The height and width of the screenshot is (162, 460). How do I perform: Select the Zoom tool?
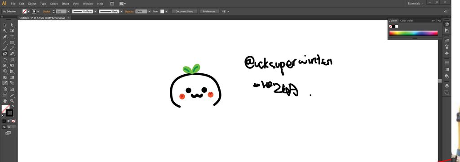click(12, 101)
